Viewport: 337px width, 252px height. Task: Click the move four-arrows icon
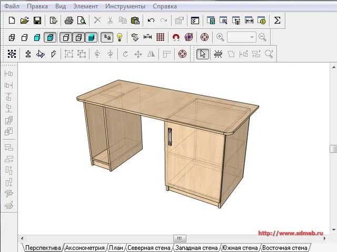(x=138, y=54)
